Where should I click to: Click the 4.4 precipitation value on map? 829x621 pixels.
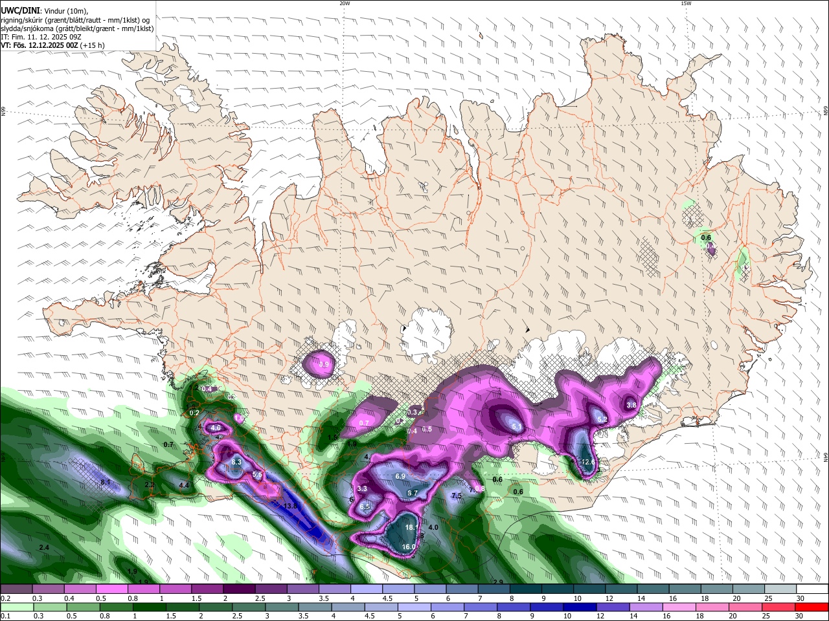tap(184, 485)
